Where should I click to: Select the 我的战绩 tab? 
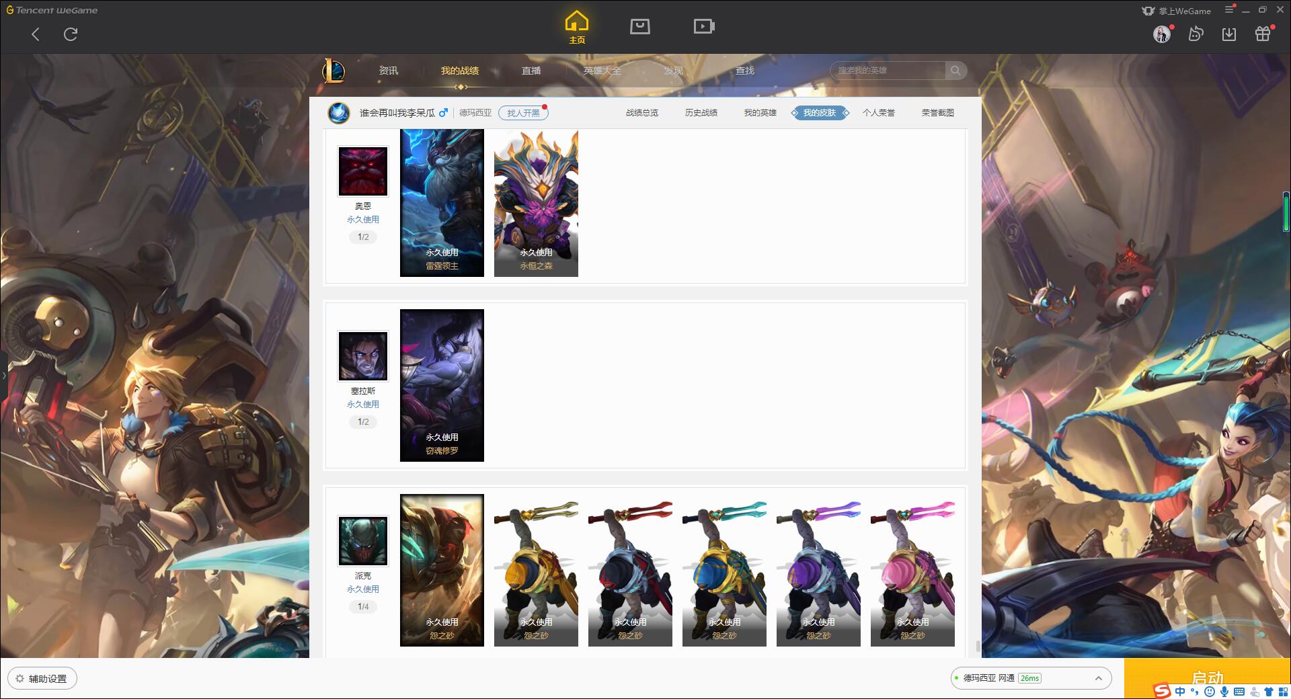tap(460, 71)
